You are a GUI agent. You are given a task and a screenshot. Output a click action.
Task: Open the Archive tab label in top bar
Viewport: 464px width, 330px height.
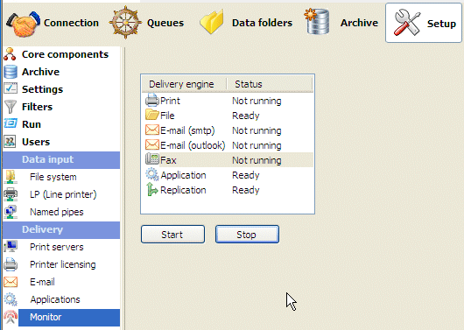pyautogui.click(x=359, y=23)
